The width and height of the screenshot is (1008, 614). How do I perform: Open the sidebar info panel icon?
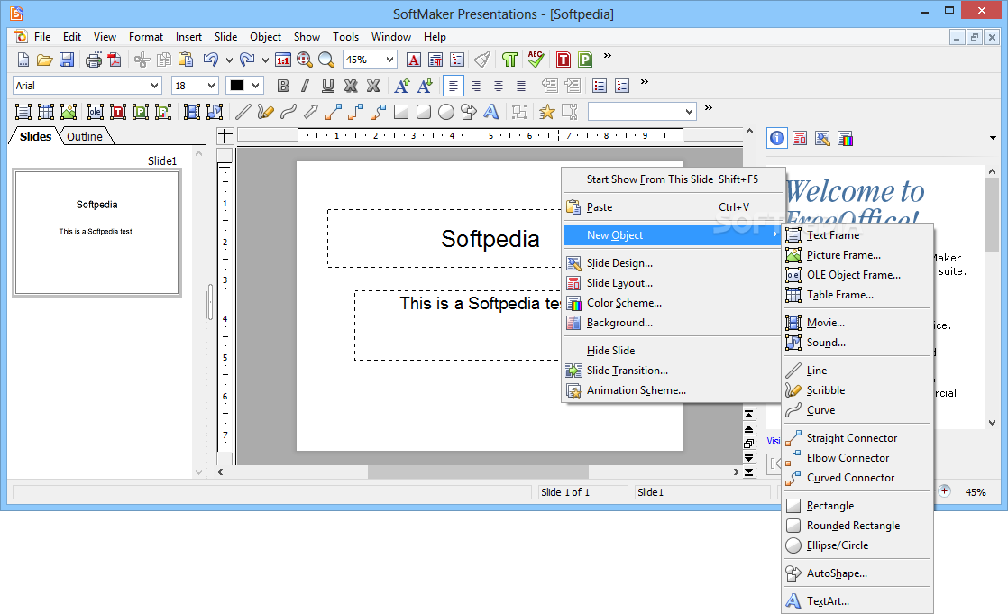coord(777,138)
